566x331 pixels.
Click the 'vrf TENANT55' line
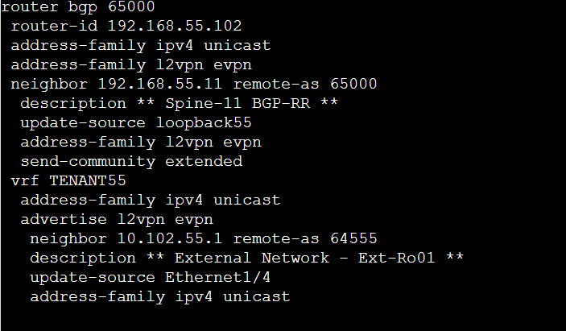(x=68, y=181)
